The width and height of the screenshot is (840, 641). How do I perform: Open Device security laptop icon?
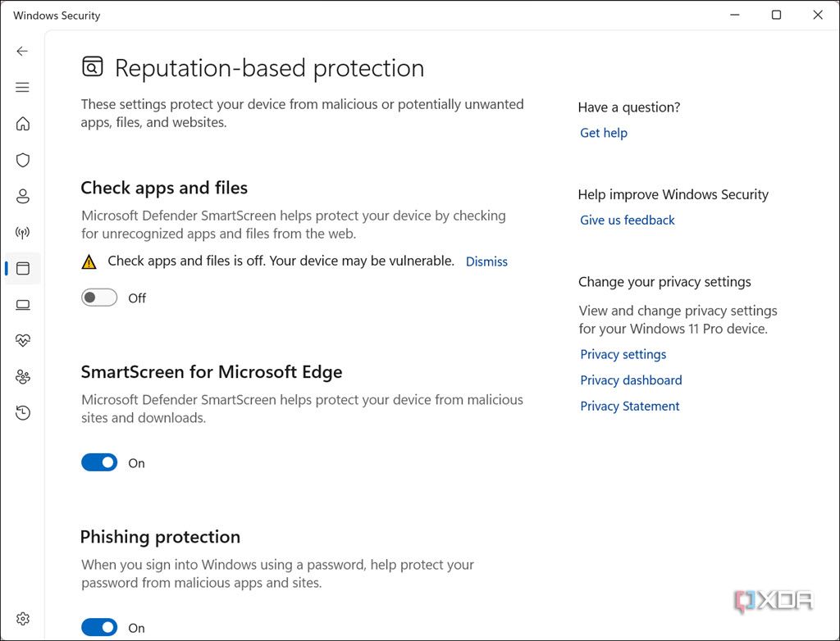click(22, 304)
